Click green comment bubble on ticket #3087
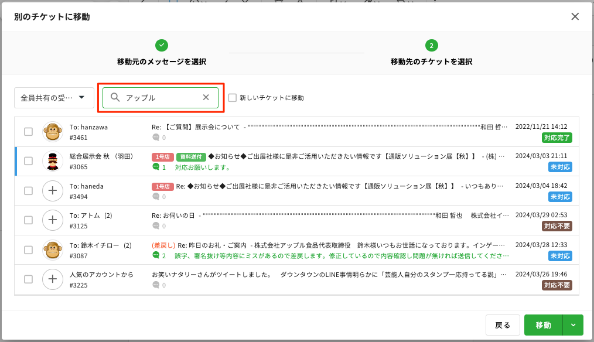 [156, 255]
